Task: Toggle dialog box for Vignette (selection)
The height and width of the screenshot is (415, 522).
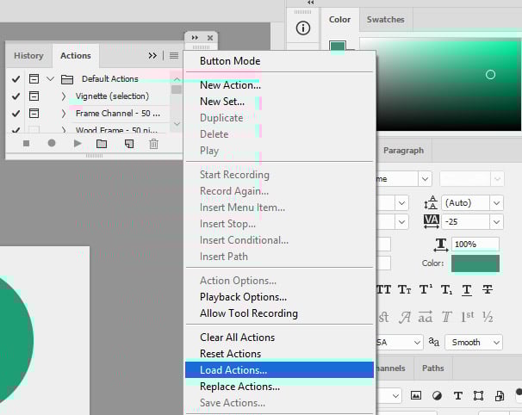Action: (34, 96)
